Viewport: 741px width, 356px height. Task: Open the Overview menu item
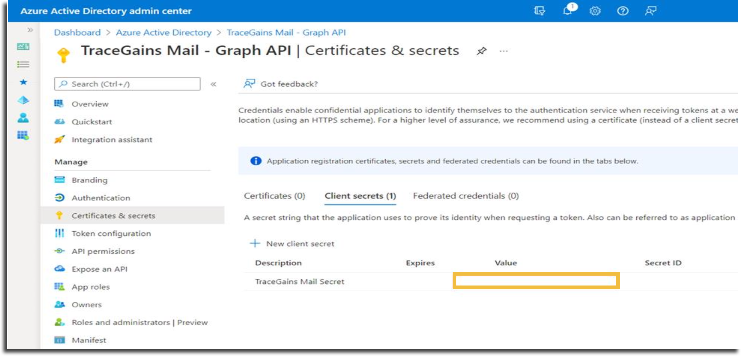click(90, 104)
